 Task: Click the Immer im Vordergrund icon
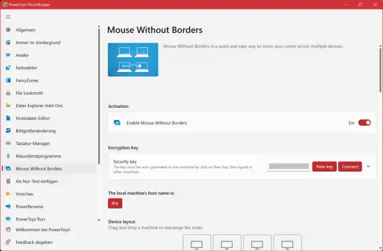(x=8, y=43)
